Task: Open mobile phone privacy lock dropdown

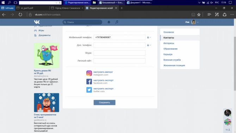Action: [149, 37]
